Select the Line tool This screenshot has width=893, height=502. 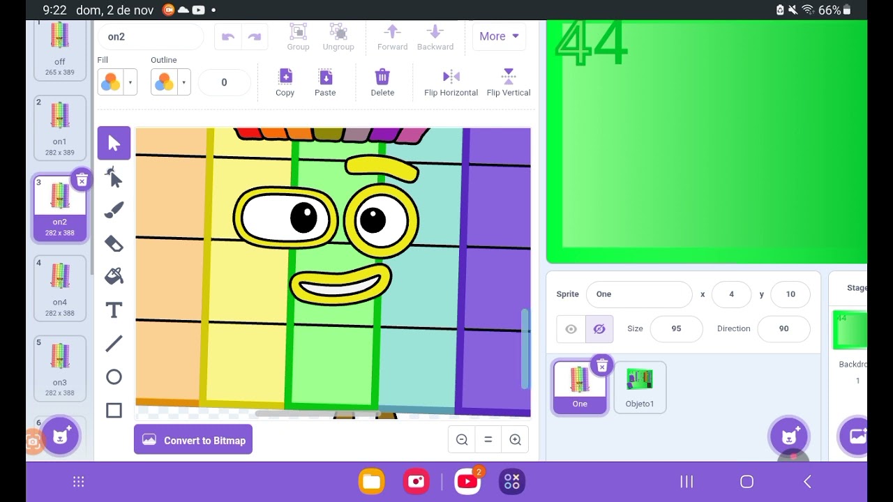[114, 343]
